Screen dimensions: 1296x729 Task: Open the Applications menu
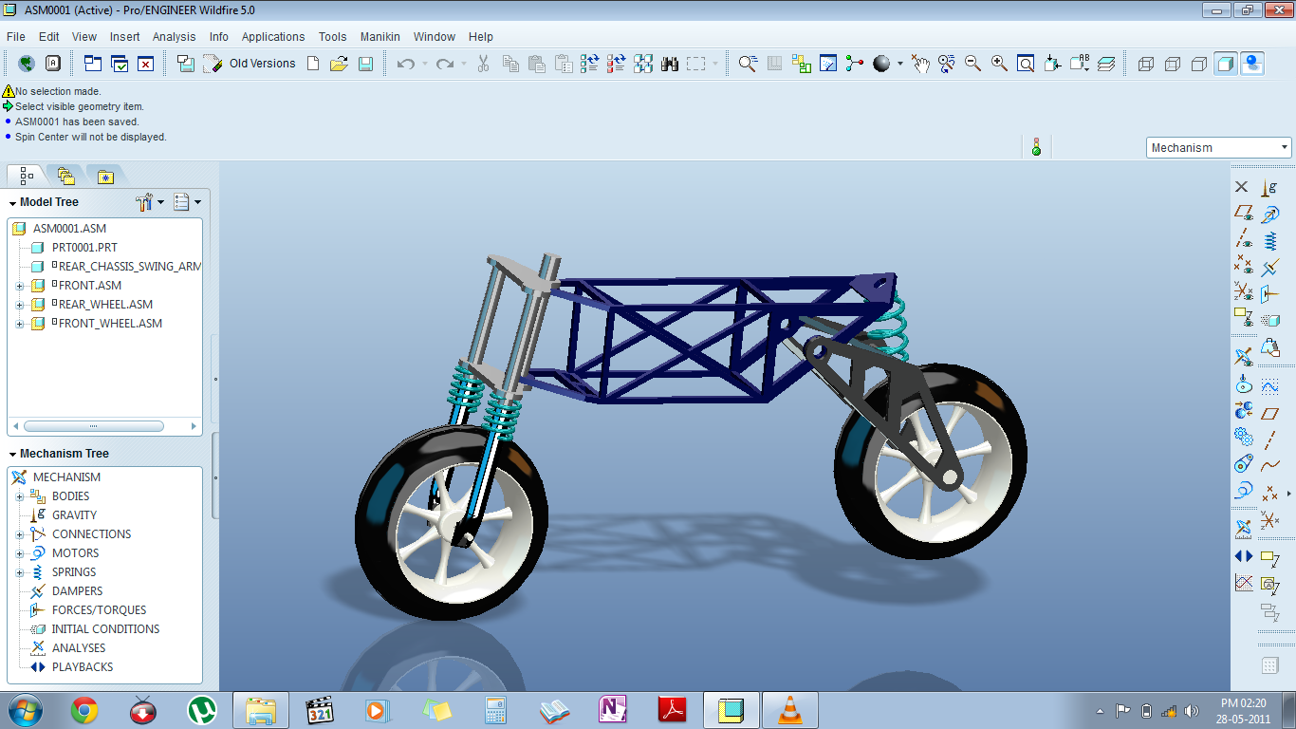[x=273, y=37]
